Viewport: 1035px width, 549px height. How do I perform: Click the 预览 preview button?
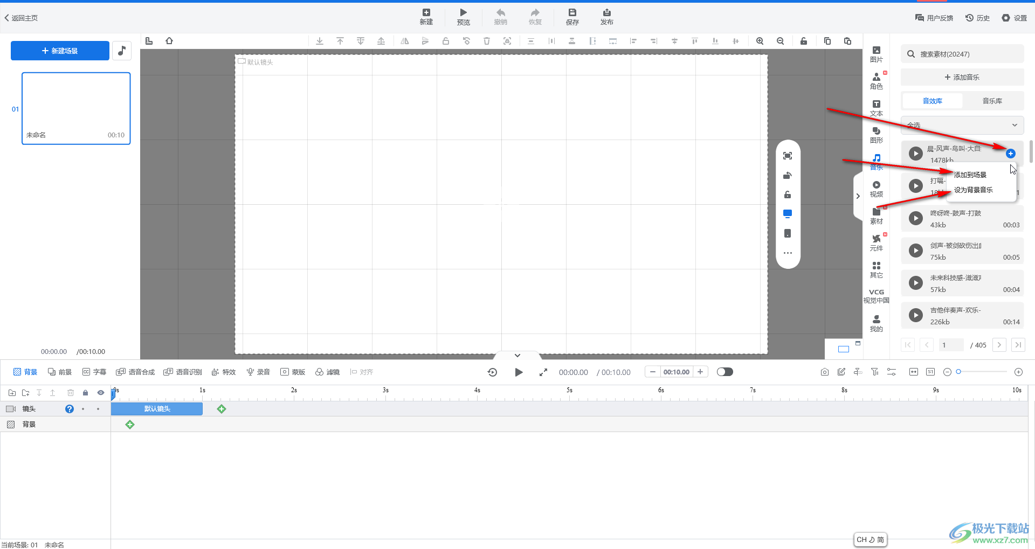pos(464,17)
